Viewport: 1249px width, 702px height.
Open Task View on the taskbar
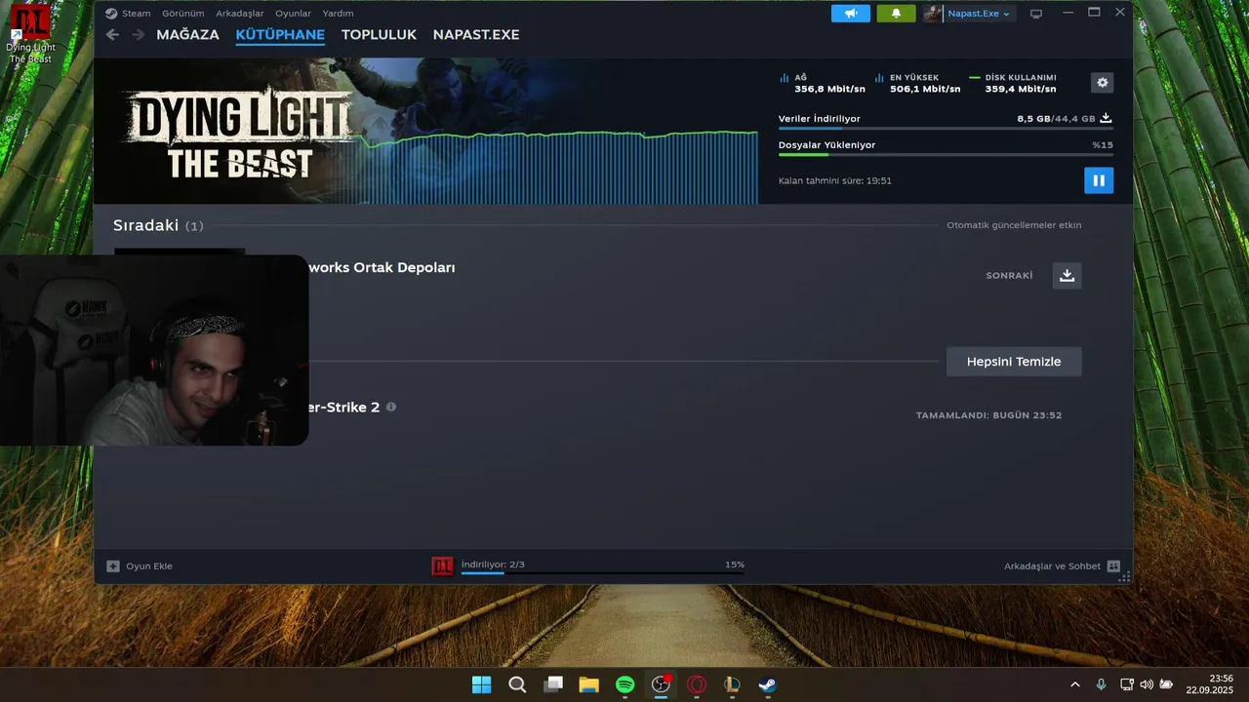pyautogui.click(x=553, y=684)
